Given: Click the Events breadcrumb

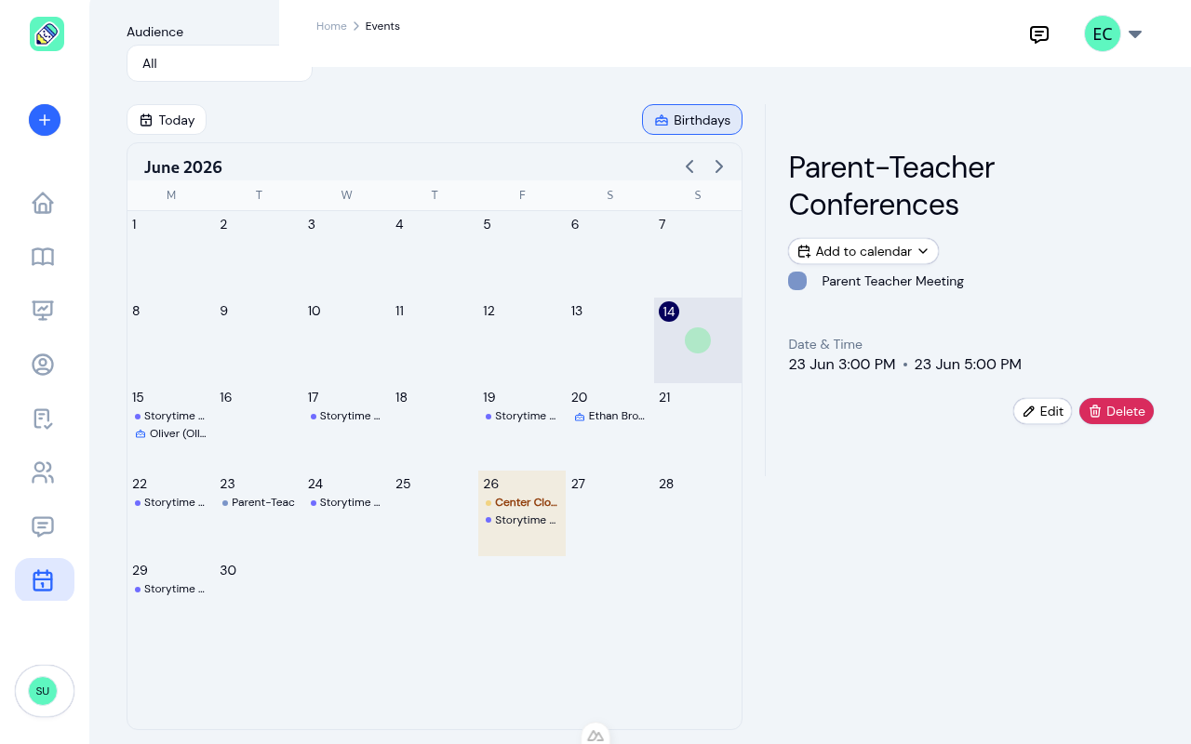Looking at the screenshot, I should 382,26.
